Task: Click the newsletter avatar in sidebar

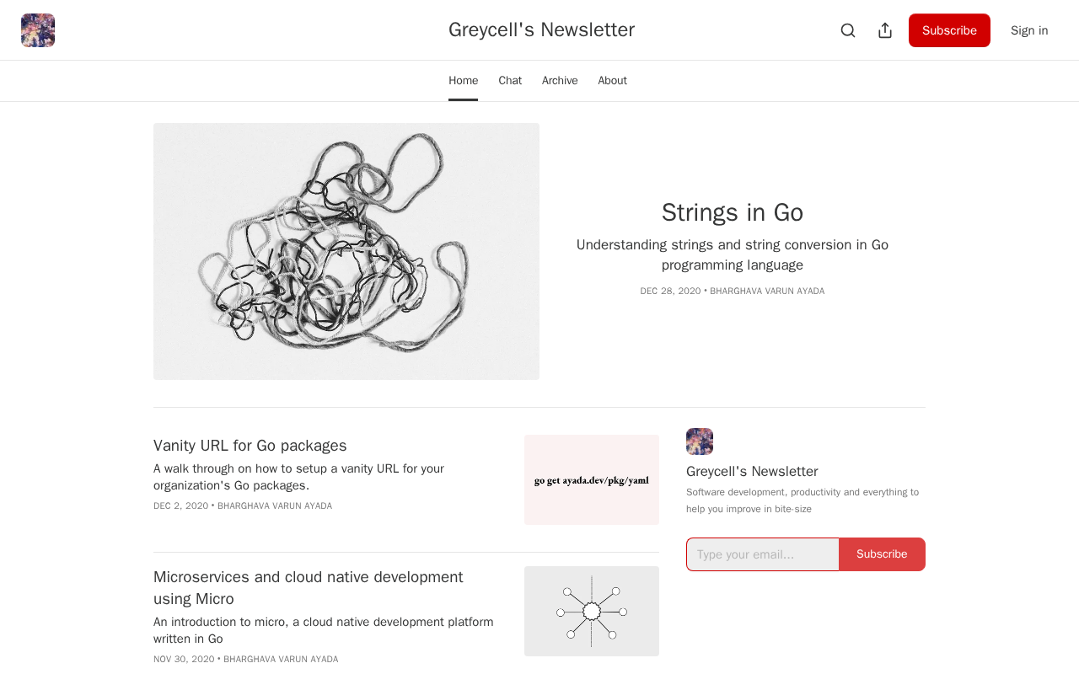Action: pyautogui.click(x=700, y=441)
